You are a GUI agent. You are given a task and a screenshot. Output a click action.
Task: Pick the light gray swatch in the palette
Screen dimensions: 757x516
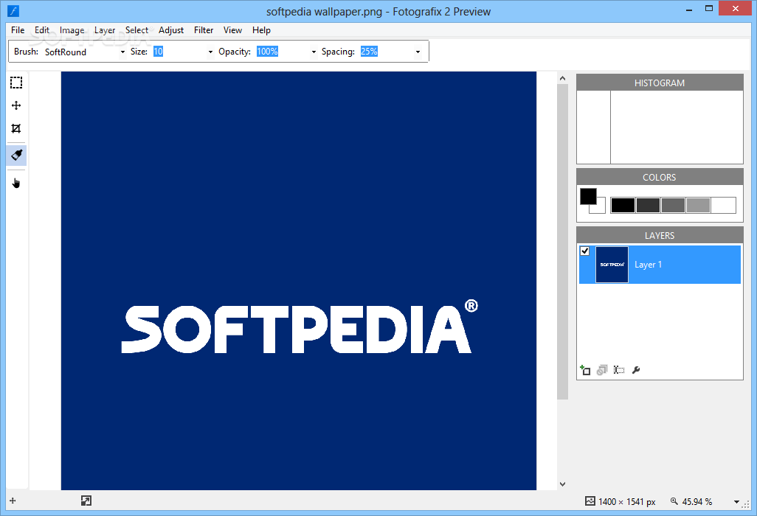698,205
